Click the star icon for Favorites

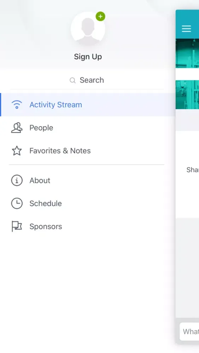click(17, 151)
